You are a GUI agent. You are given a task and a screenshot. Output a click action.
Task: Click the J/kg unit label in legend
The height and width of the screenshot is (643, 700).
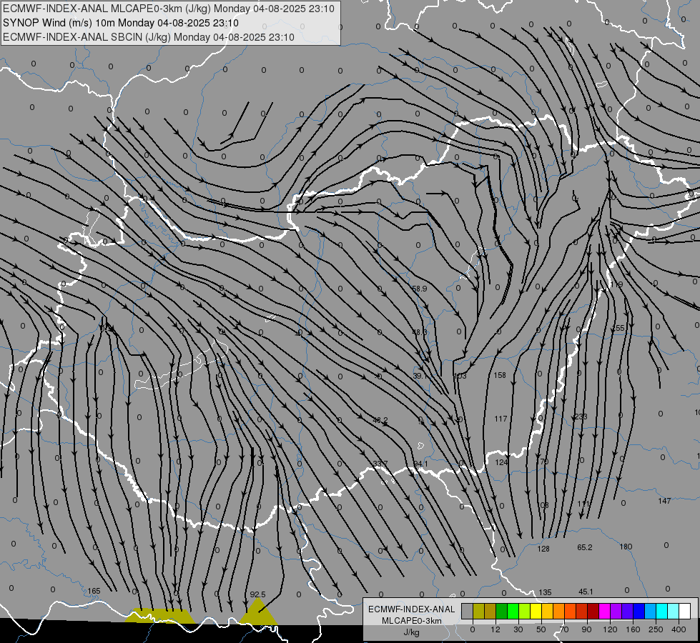point(412,632)
